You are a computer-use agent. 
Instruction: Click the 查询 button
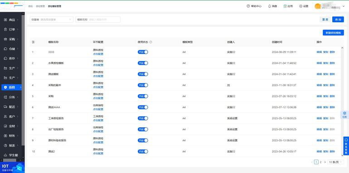(338, 19)
